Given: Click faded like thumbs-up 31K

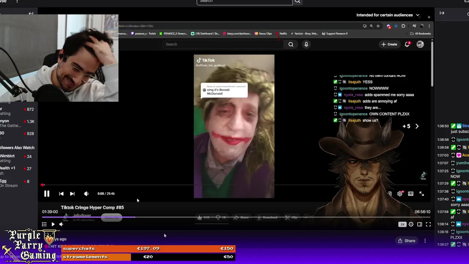Looking at the screenshot, I should pos(203,217).
